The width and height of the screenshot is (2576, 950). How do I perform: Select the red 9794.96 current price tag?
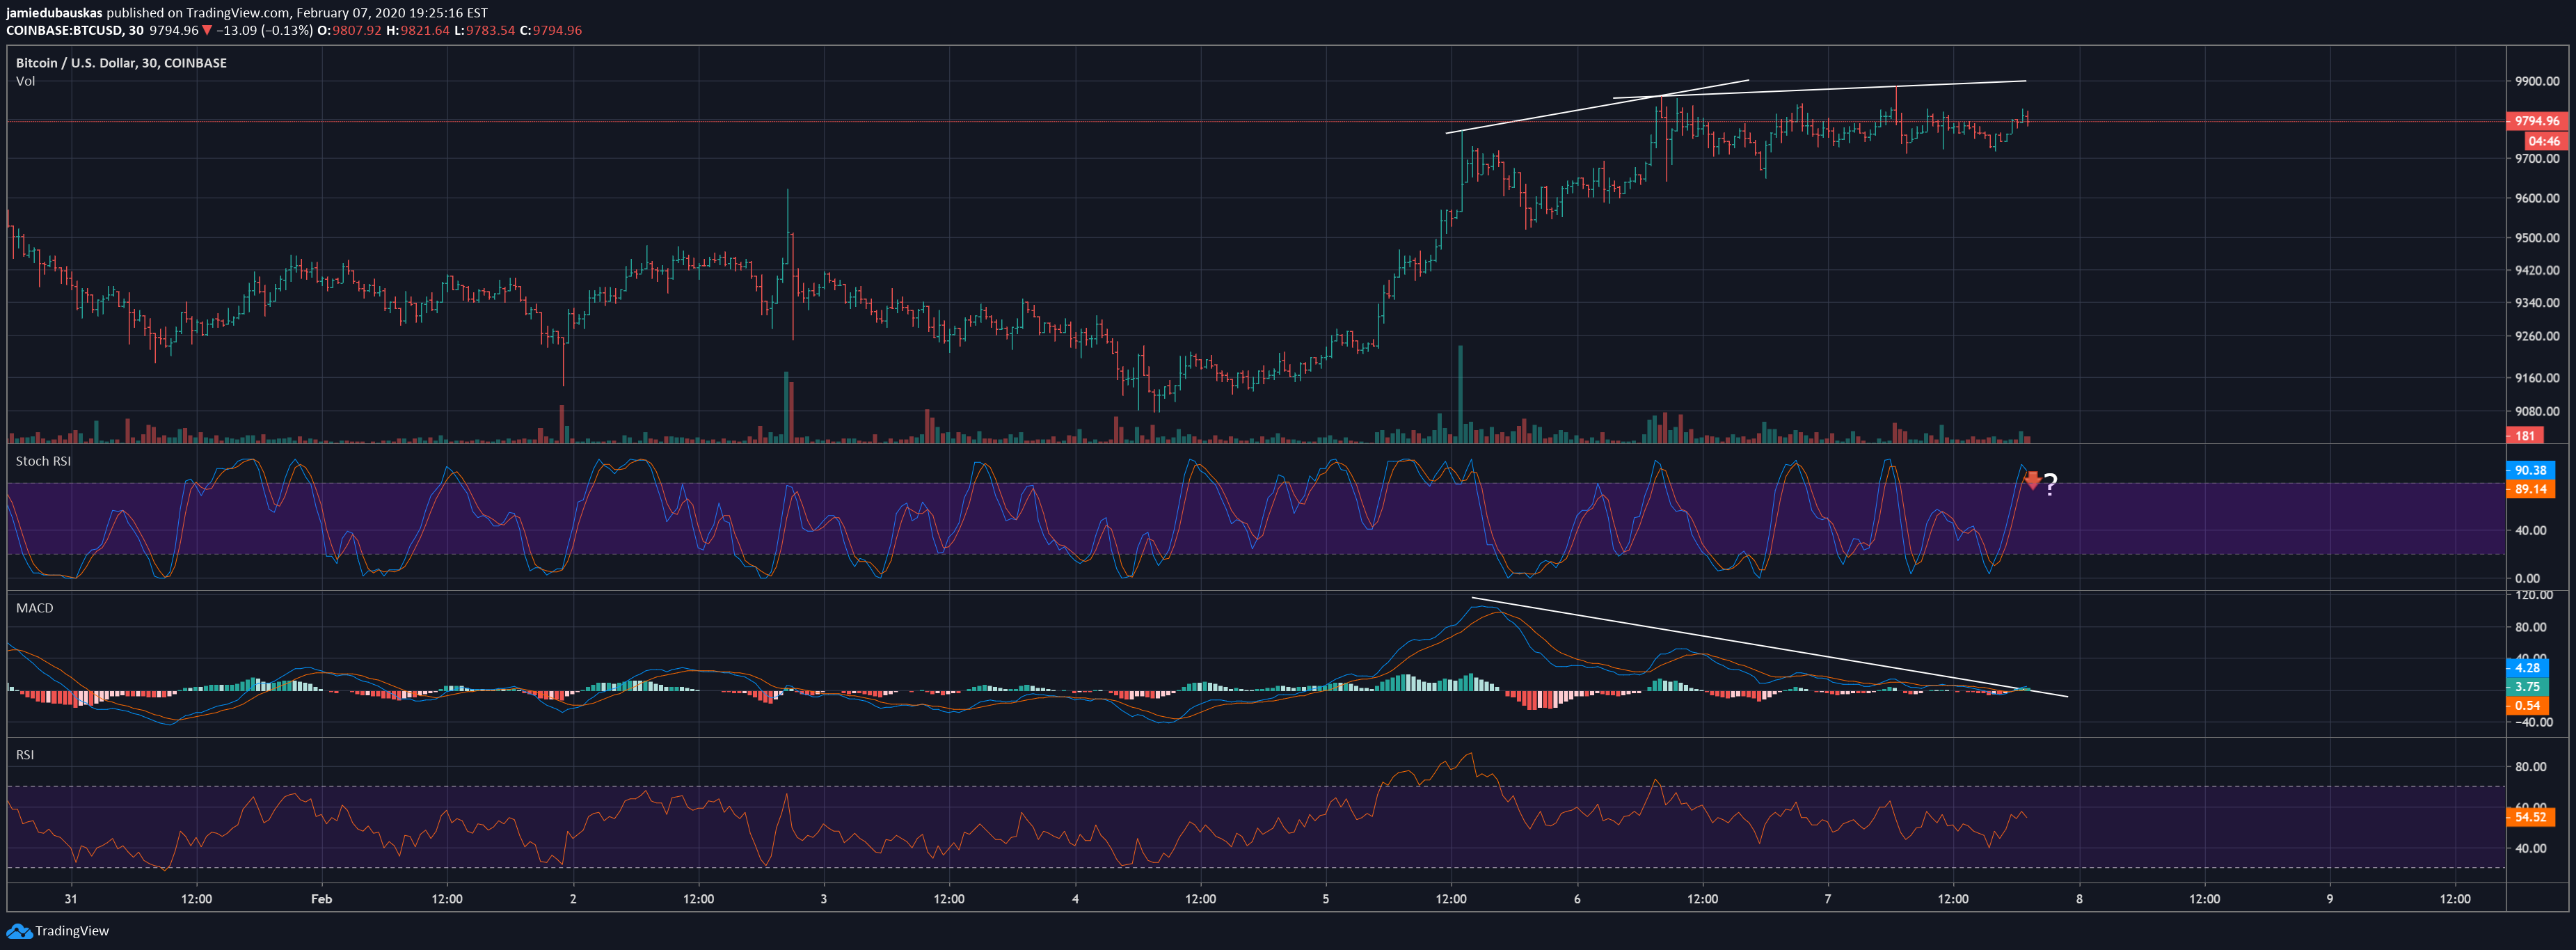[x=2536, y=121]
